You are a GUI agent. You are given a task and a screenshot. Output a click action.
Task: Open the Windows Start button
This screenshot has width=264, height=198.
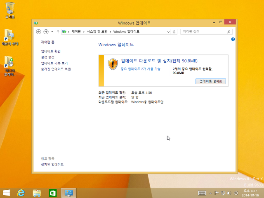click(7, 193)
